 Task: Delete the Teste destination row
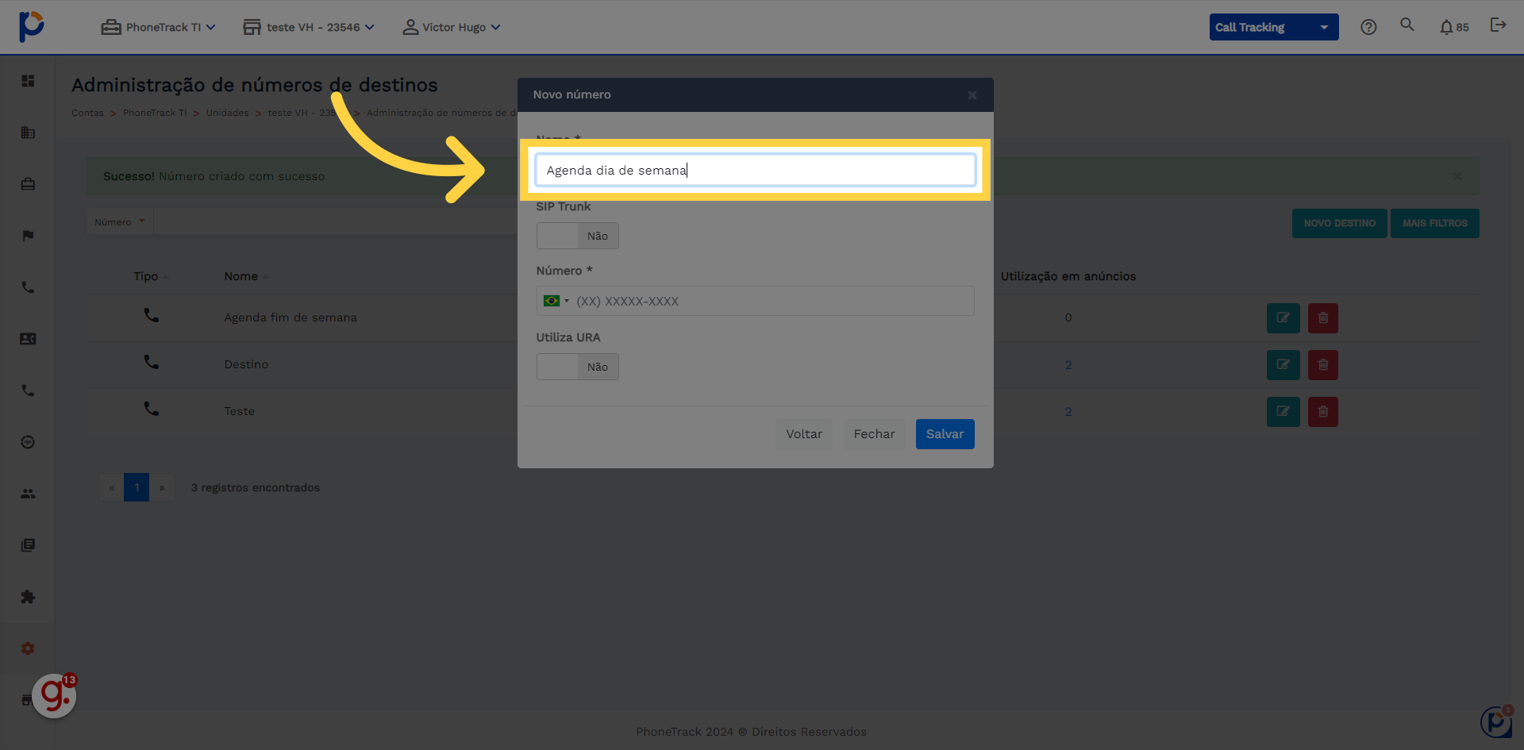pyautogui.click(x=1322, y=412)
